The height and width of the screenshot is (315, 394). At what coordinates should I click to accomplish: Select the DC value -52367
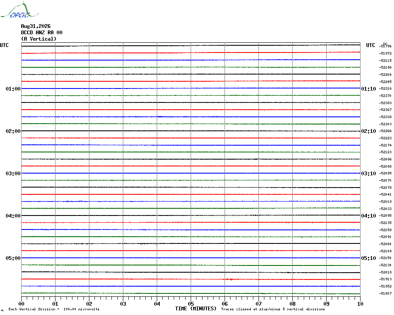pos(385,110)
